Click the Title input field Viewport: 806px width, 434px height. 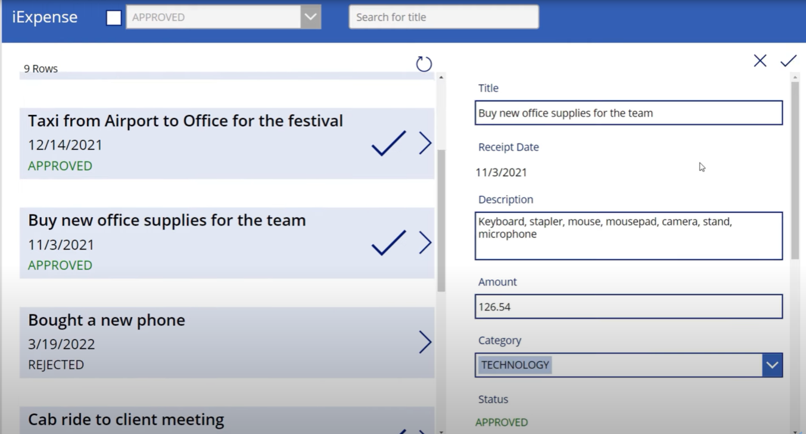pyautogui.click(x=628, y=113)
